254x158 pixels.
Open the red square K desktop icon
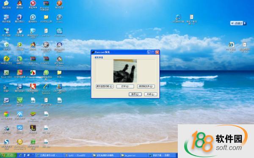(x=33, y=88)
